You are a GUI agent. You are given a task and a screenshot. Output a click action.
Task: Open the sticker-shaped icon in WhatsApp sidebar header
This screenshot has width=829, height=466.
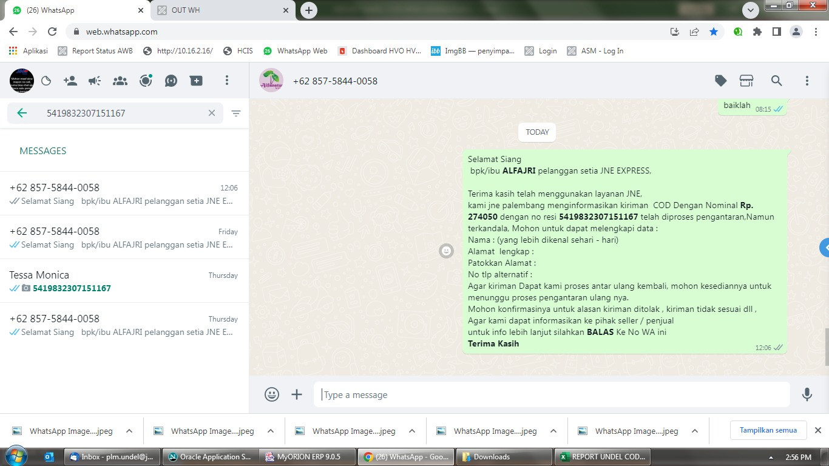(46, 81)
